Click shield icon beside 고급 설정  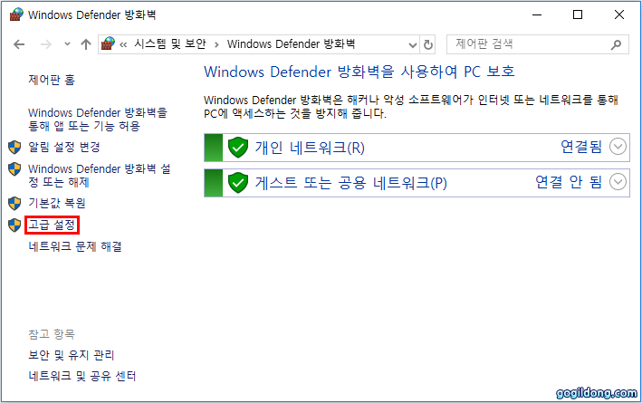14,225
